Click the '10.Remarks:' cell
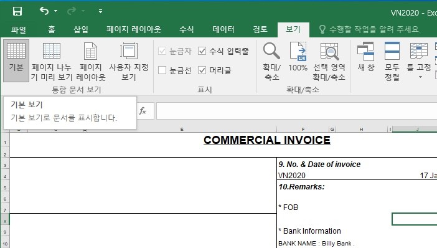The height and width of the screenshot is (248, 437). [x=301, y=187]
